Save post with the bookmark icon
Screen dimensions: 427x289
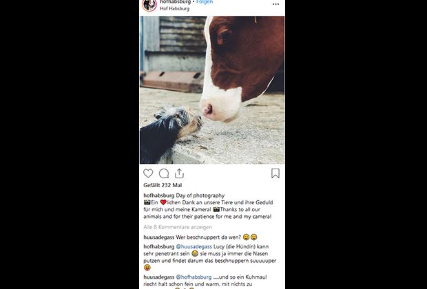click(275, 173)
